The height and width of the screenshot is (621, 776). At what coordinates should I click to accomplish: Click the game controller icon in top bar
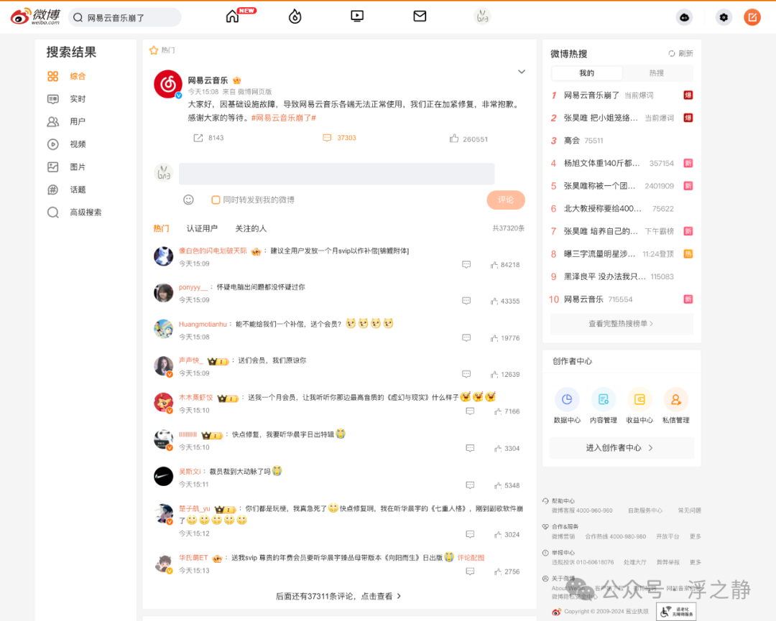point(685,17)
